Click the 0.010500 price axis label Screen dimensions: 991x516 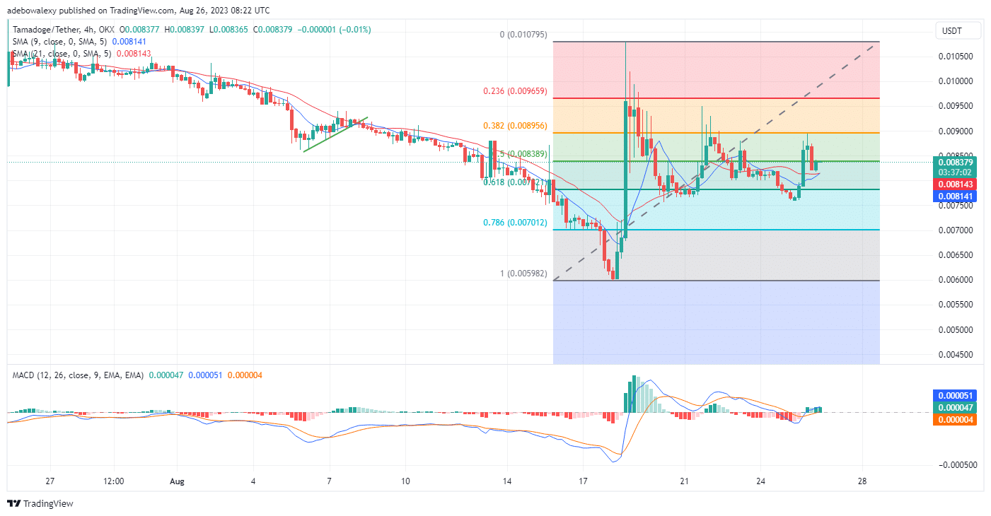956,57
